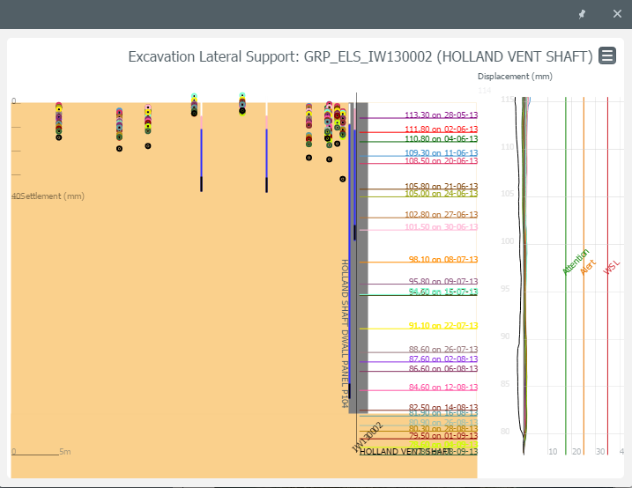Select the 111.80 on 02-06-13 excavation level
Image resolution: width=632 pixels, height=488 pixels.
pos(441,129)
